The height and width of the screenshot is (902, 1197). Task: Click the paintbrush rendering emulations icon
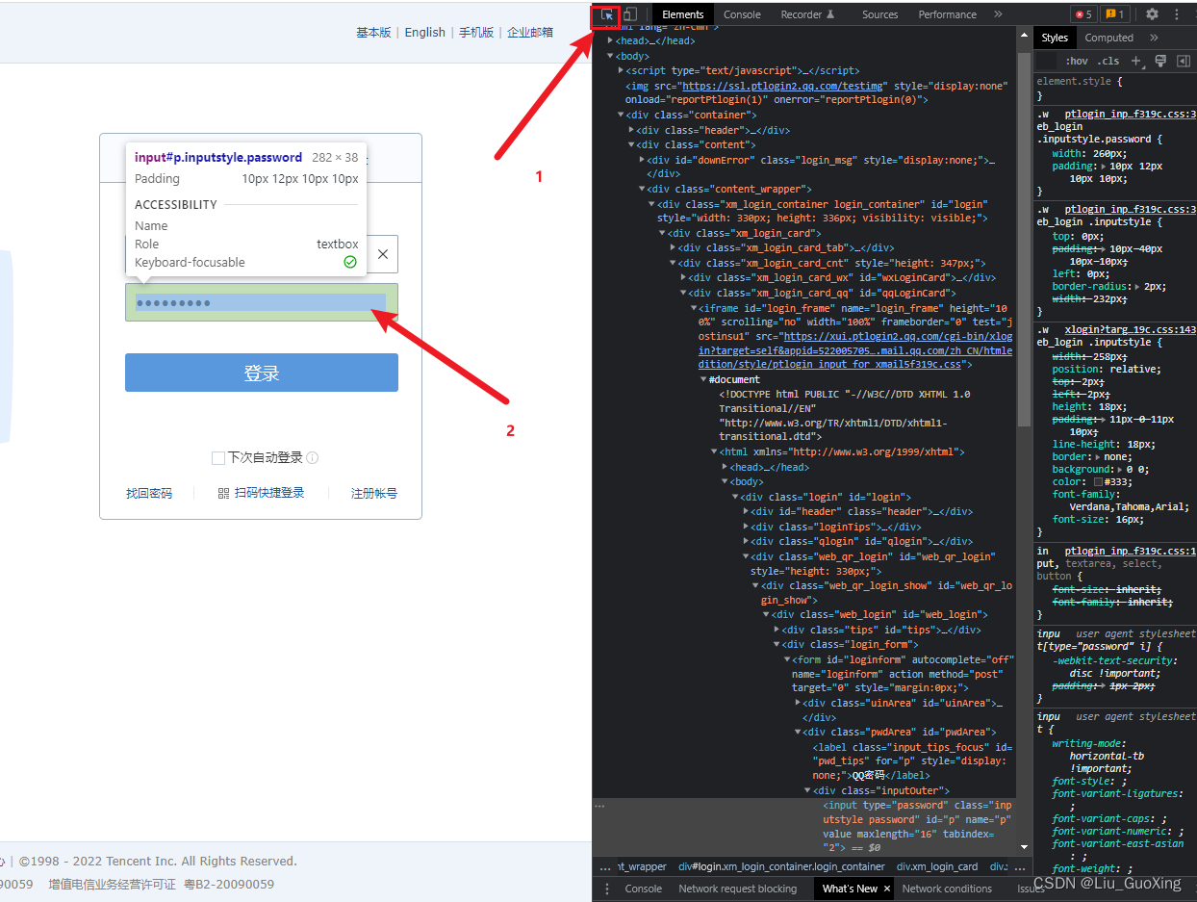1160,61
